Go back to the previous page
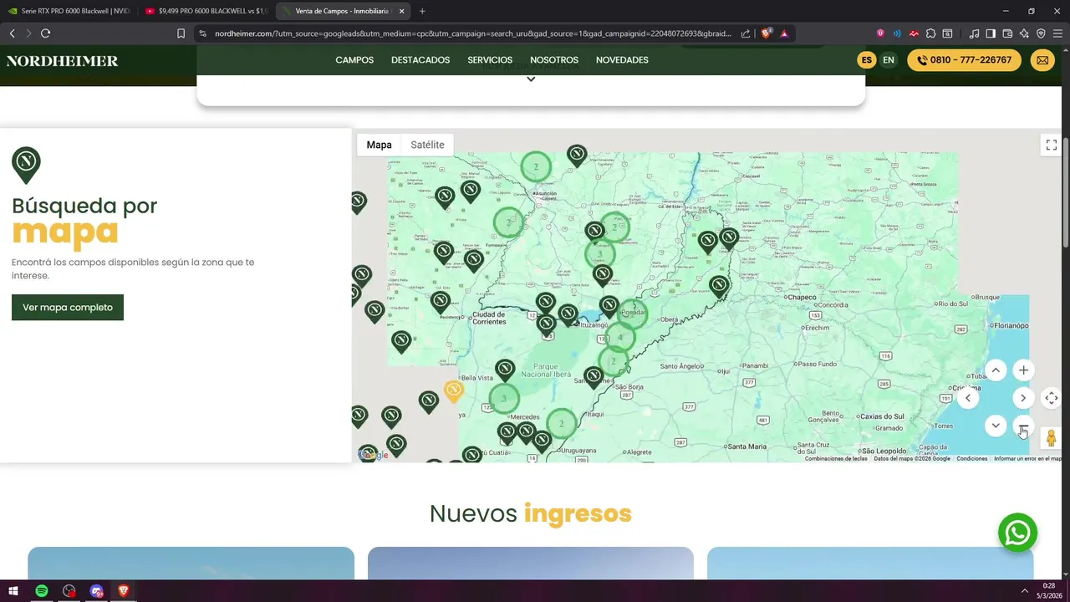 12,33
